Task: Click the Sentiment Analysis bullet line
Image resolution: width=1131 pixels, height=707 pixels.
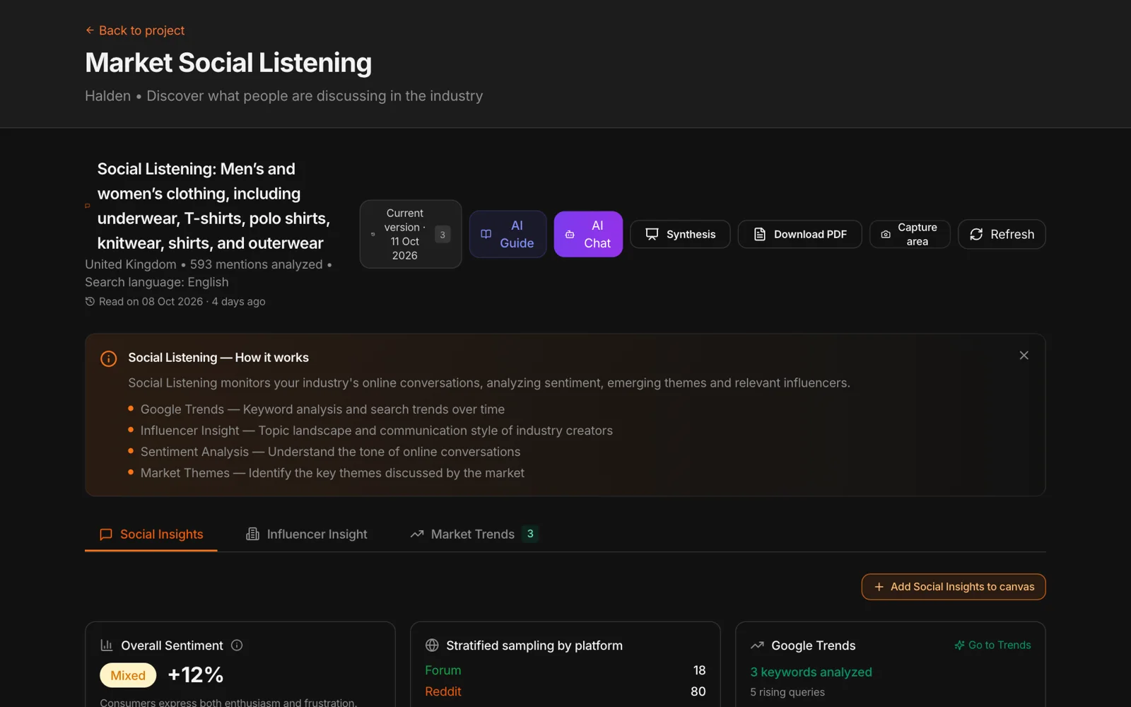Action: pos(330,452)
